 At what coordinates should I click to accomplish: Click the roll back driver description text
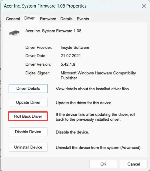click(x=95, y=117)
